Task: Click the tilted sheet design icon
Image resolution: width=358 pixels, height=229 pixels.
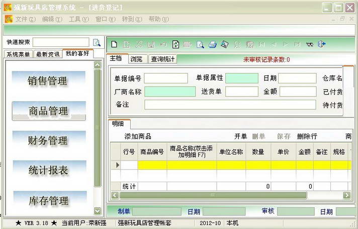Action: 225,44
